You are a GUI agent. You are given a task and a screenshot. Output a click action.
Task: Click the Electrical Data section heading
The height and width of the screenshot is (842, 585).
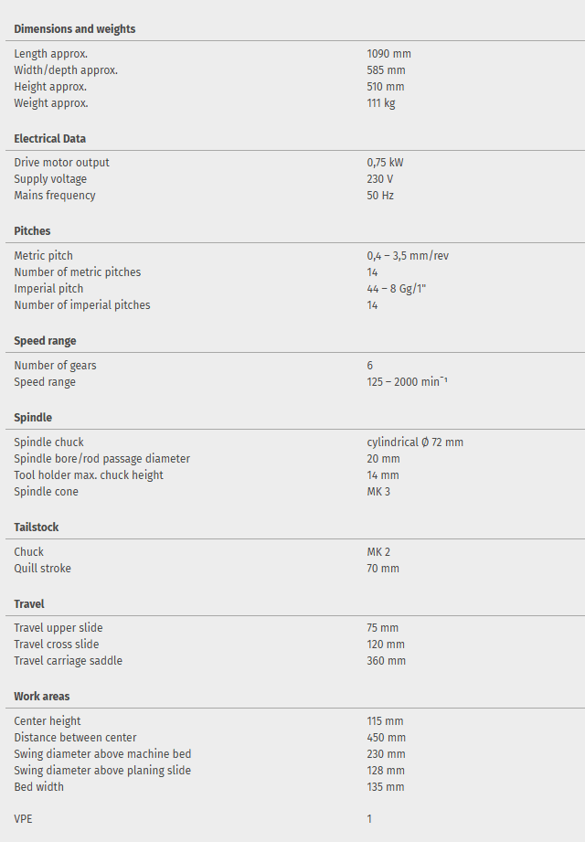point(50,139)
